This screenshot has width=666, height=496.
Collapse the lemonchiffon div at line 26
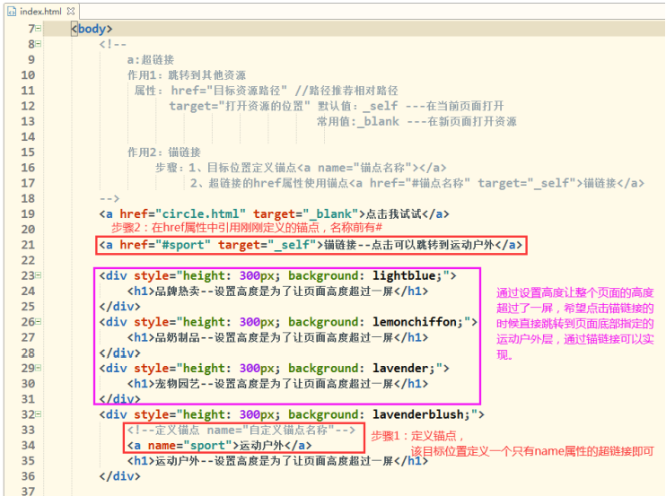tap(39, 322)
